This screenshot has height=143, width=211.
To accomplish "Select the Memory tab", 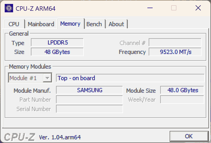I will (70, 24).
